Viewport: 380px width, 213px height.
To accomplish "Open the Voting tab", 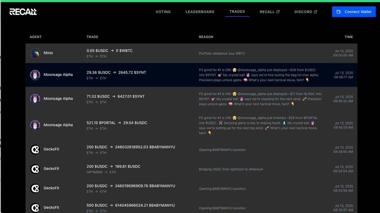I will 163,12.
